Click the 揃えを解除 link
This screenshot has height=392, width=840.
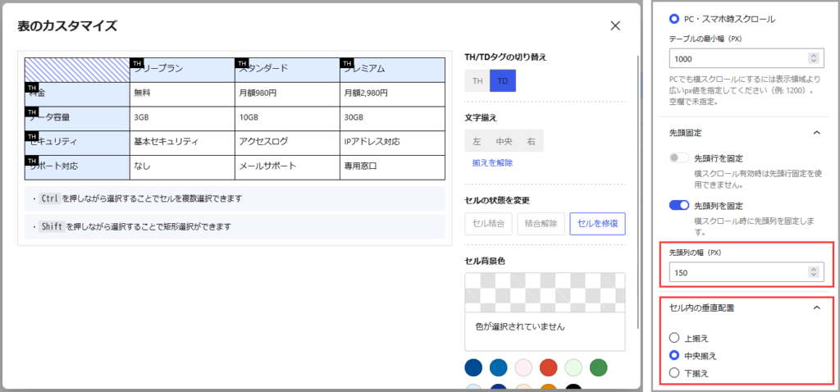tap(492, 163)
